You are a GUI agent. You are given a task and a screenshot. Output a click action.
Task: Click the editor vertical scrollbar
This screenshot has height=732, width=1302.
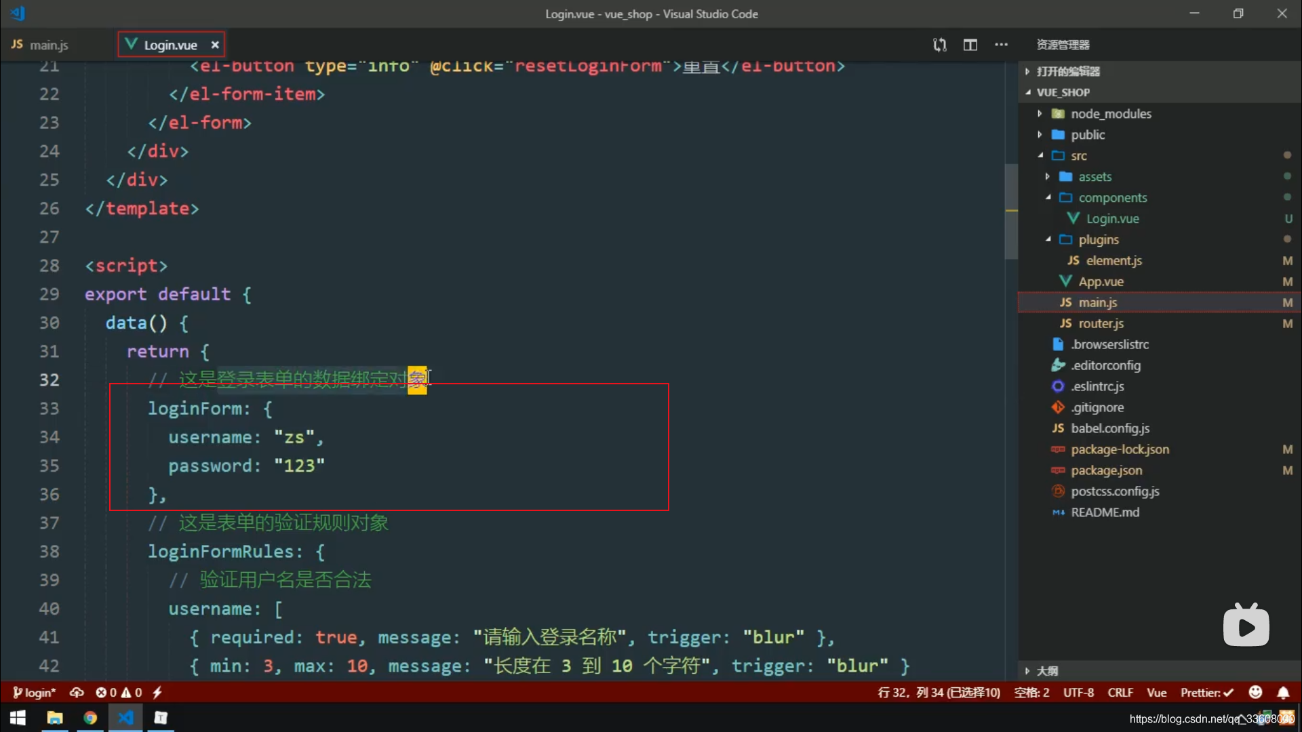click(x=1011, y=211)
